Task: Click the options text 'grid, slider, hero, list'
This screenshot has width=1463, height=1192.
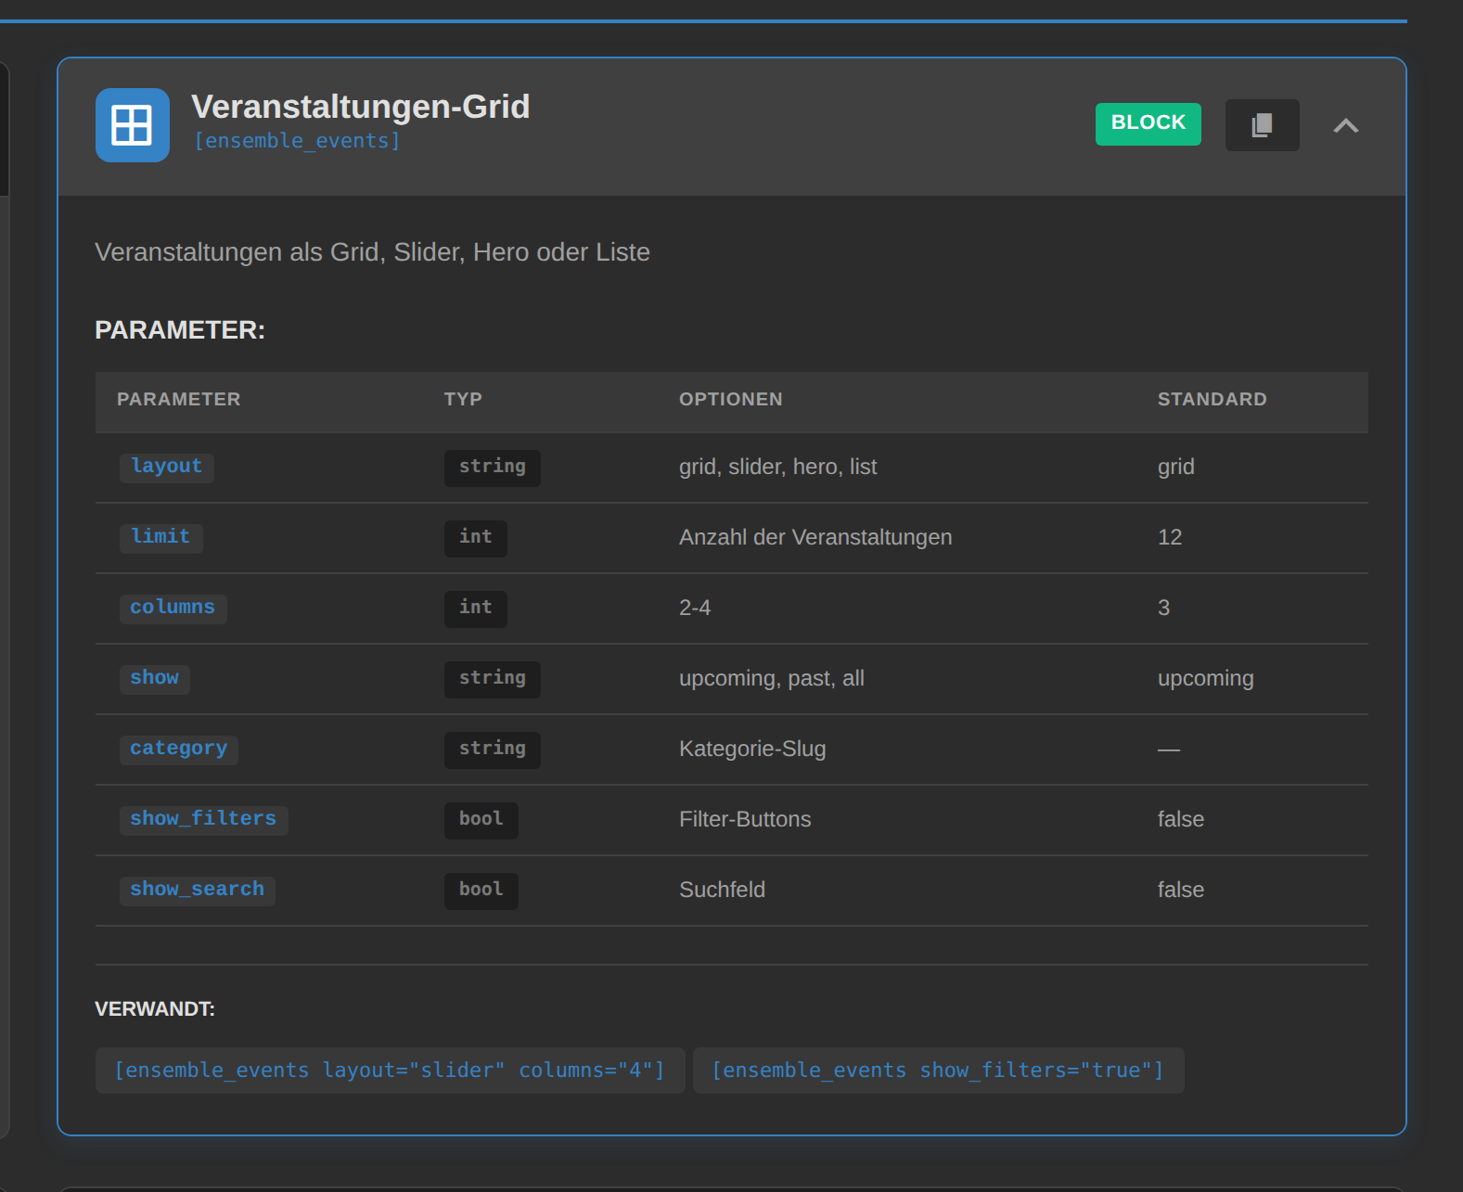Action: click(x=777, y=467)
